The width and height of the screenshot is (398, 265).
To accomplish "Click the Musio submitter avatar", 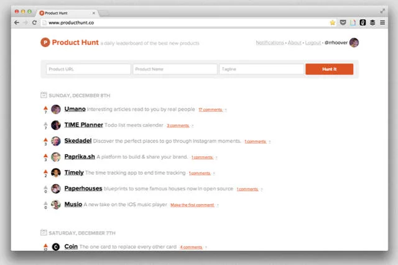I will 56,204.
